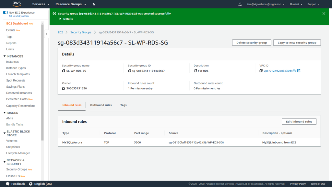
Task: Click source sg-08130bd1835412e42 (SL-WP-ECS-SG)
Action: click(x=196, y=143)
